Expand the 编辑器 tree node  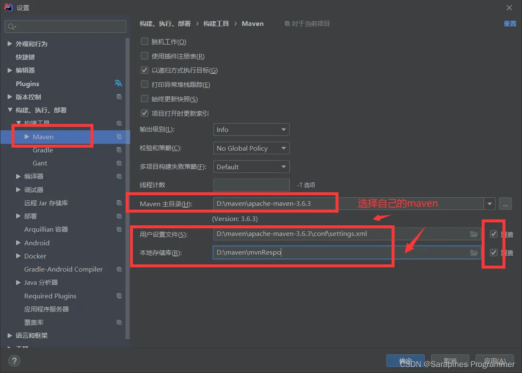click(x=10, y=70)
